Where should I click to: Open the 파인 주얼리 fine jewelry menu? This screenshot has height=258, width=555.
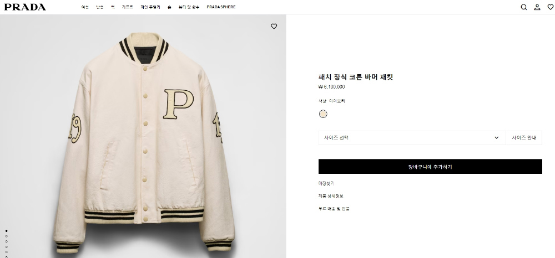coord(150,7)
